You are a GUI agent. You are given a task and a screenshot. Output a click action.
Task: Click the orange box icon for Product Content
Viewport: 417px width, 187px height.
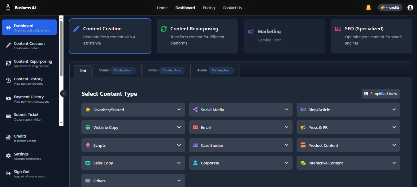[303, 145]
